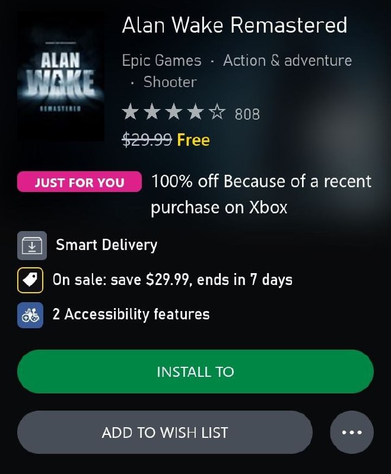
Task: Click the pink JUST FOR YOU badge
Action: coord(80,182)
